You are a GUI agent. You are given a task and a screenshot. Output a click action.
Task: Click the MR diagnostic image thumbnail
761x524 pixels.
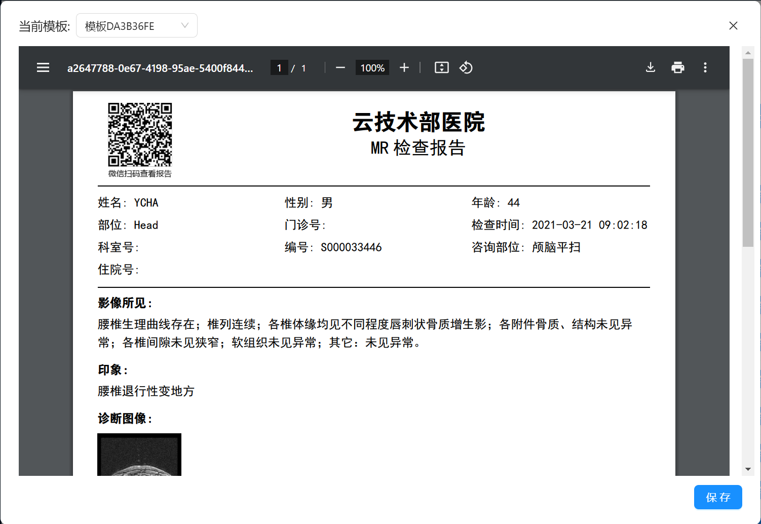pyautogui.click(x=139, y=455)
